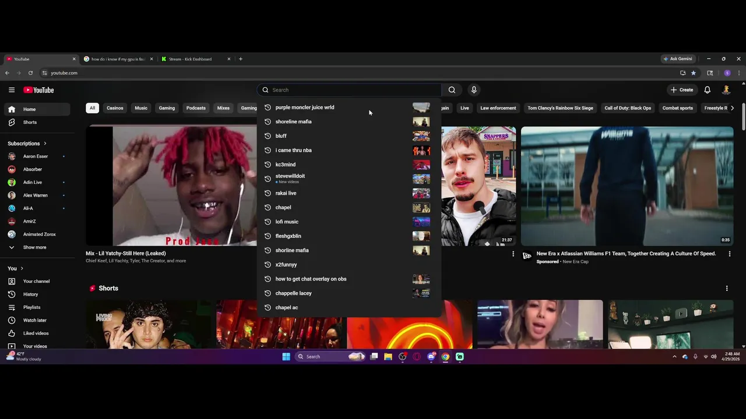Bookmark this page with the star
Screen dimensions: 746x419
click(693, 73)
